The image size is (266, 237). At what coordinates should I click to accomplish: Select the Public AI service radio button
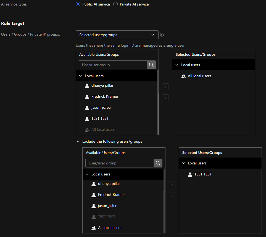78,4
